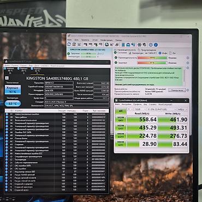The image size is (202, 202).
Task: Click the Производительность gradient bar in Hard Disk Sentinel
Action: coord(152,58)
